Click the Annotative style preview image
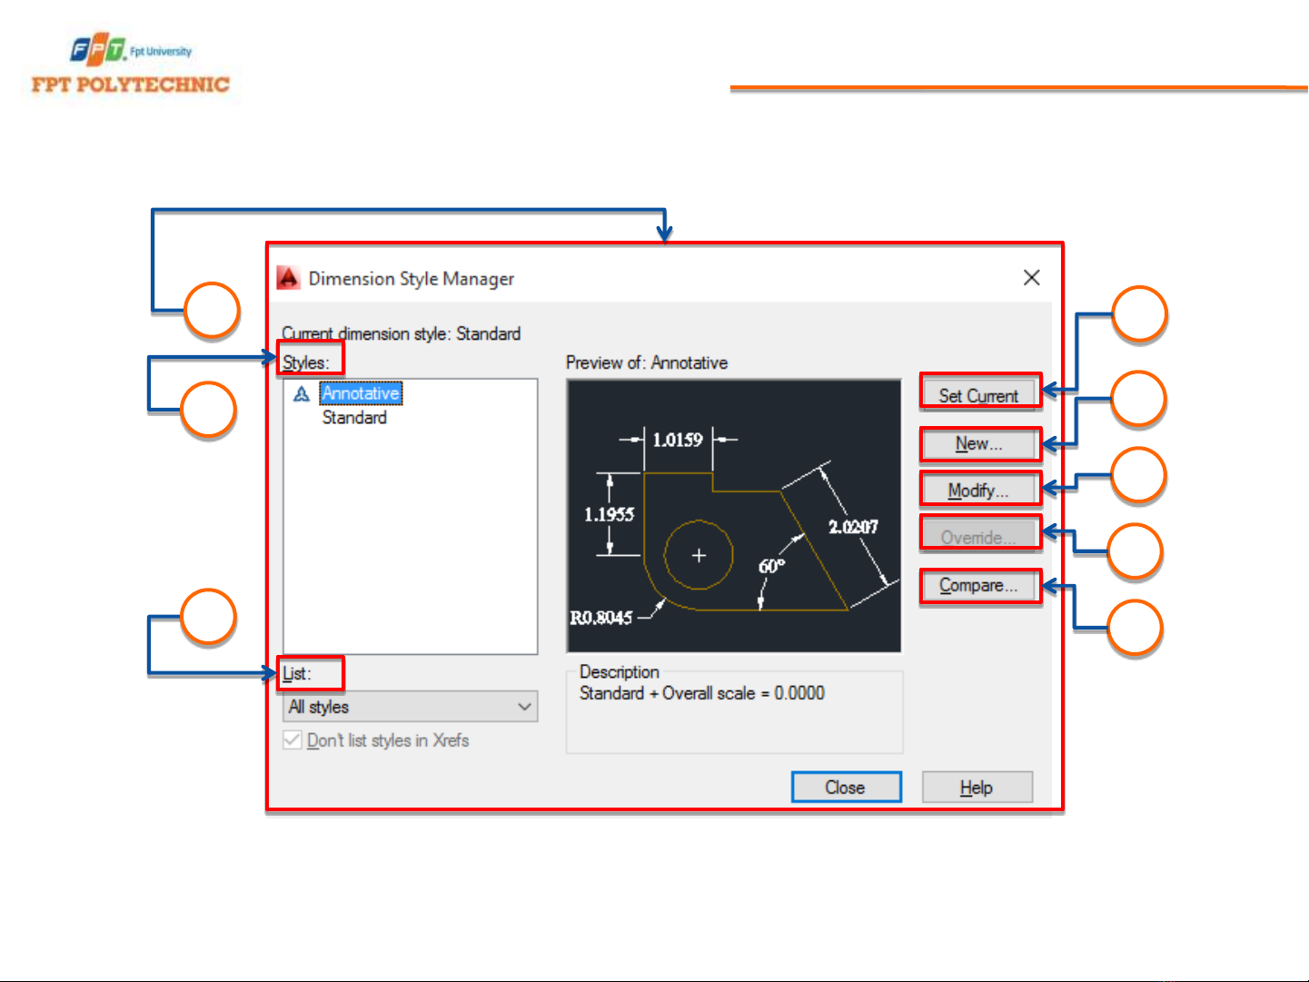Image resolution: width=1309 pixels, height=982 pixels. point(734,516)
